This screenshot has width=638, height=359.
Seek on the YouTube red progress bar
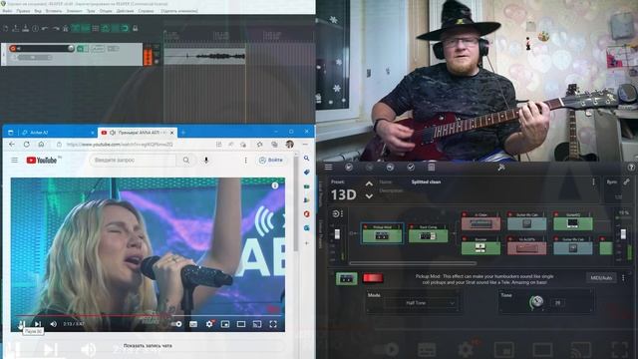pos(149,315)
